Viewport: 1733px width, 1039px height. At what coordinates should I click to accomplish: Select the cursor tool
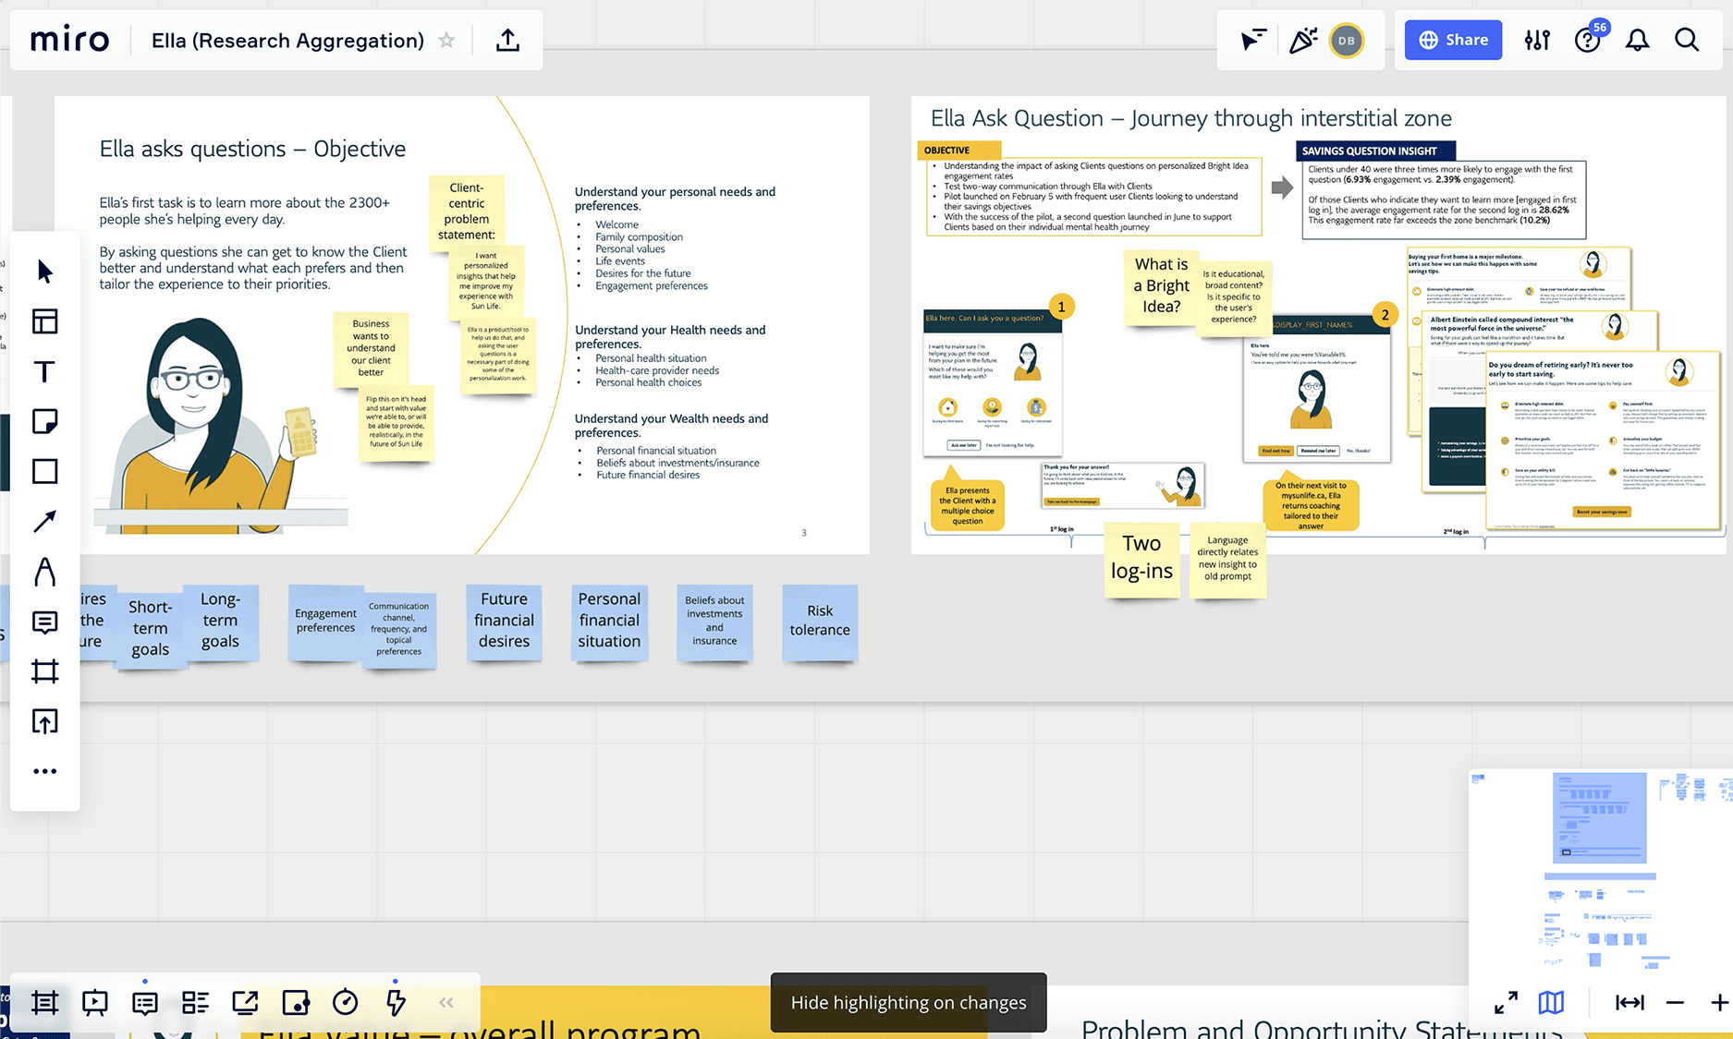coord(44,271)
